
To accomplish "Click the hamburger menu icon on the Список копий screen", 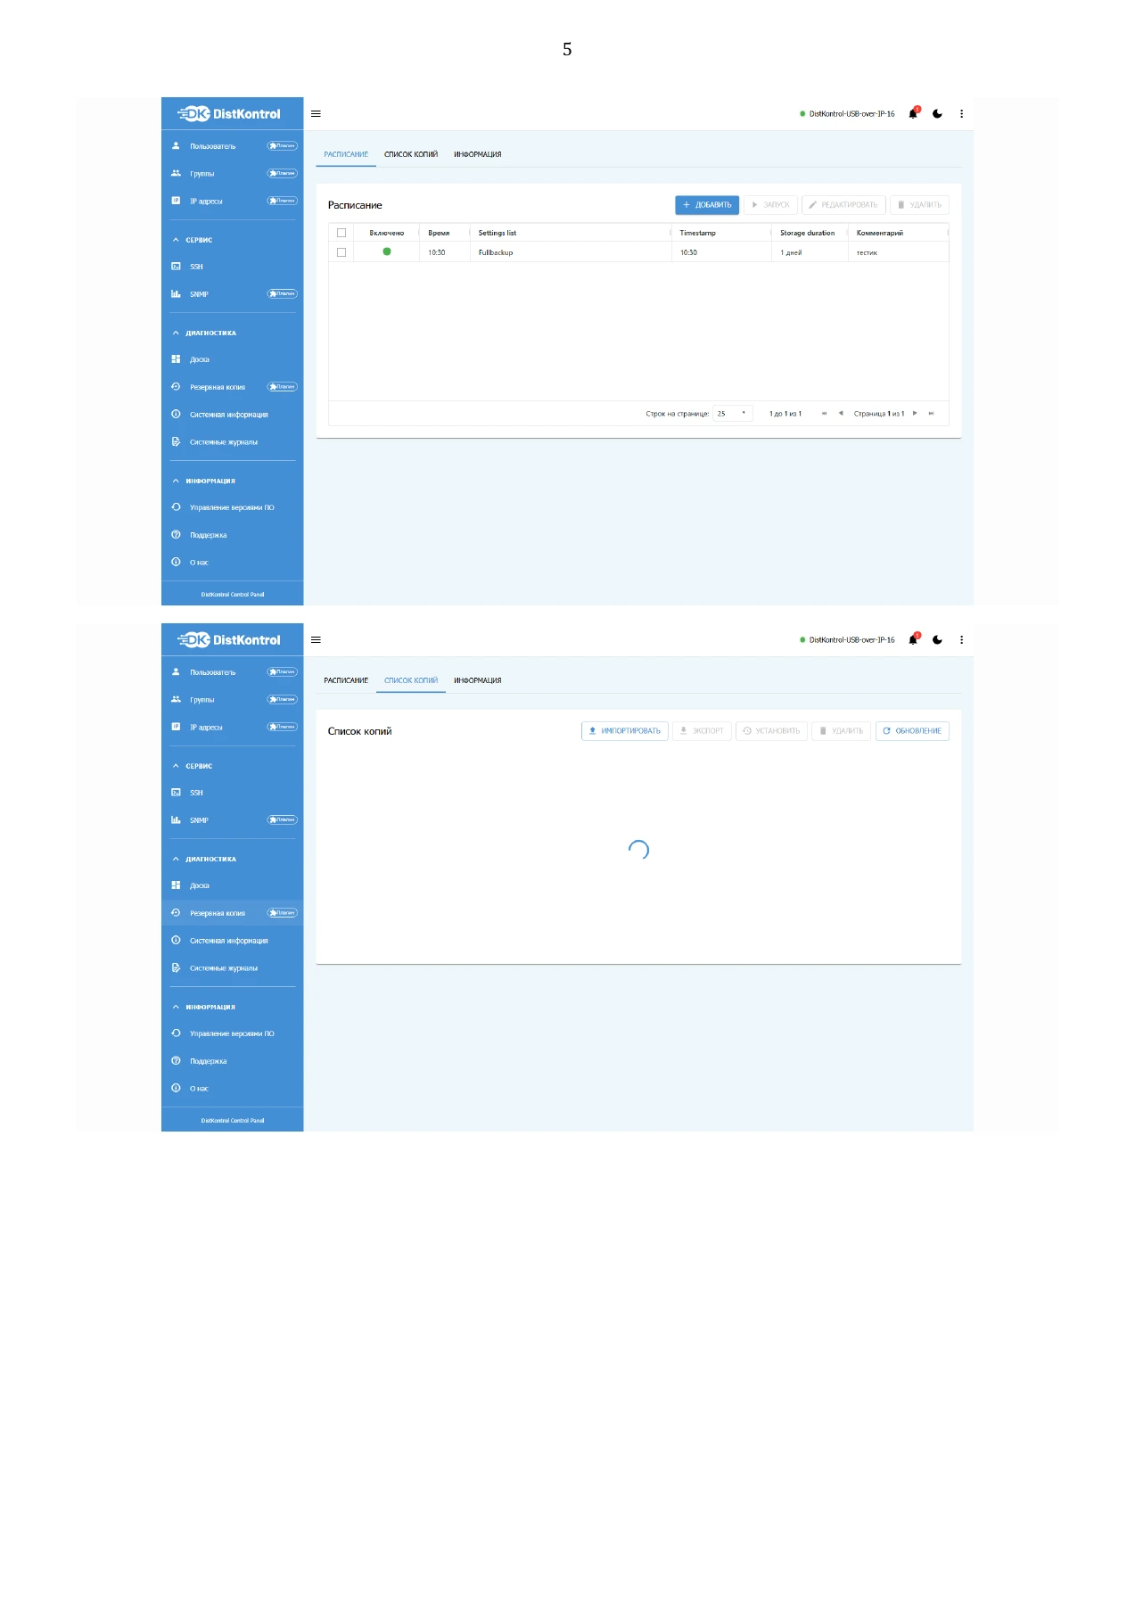I will tap(316, 640).
